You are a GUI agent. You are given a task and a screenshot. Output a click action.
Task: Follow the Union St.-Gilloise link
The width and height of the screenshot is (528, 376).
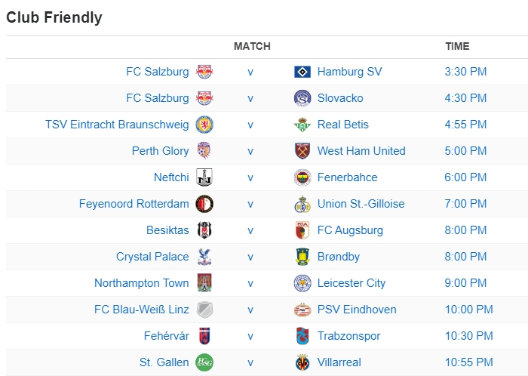tap(361, 204)
